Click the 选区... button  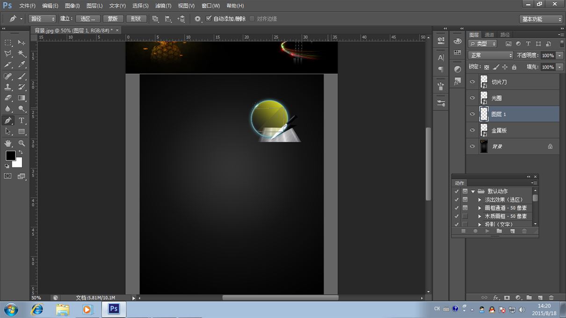click(x=88, y=19)
